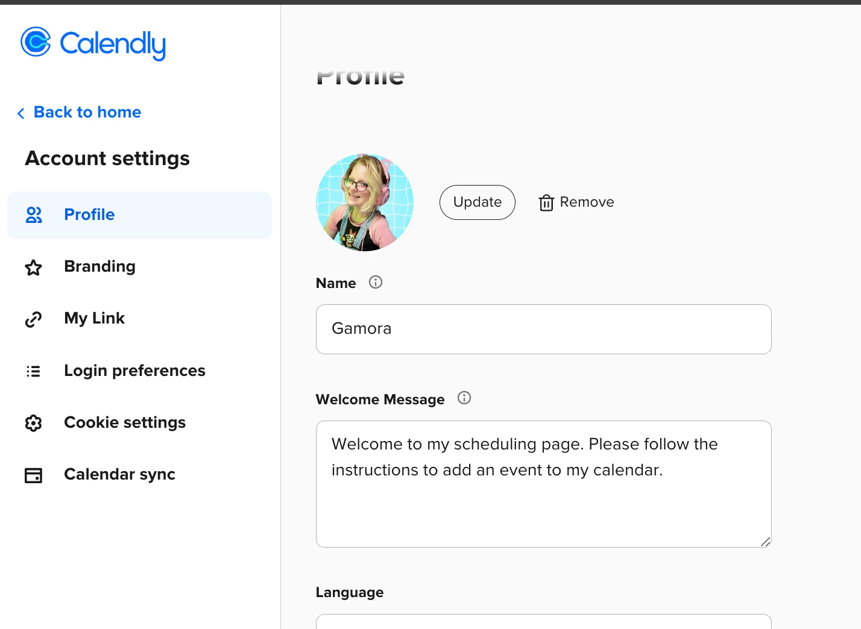Viewport: 861px width, 629px height.
Task: Click the Name input containing Gamora
Action: pyautogui.click(x=543, y=329)
